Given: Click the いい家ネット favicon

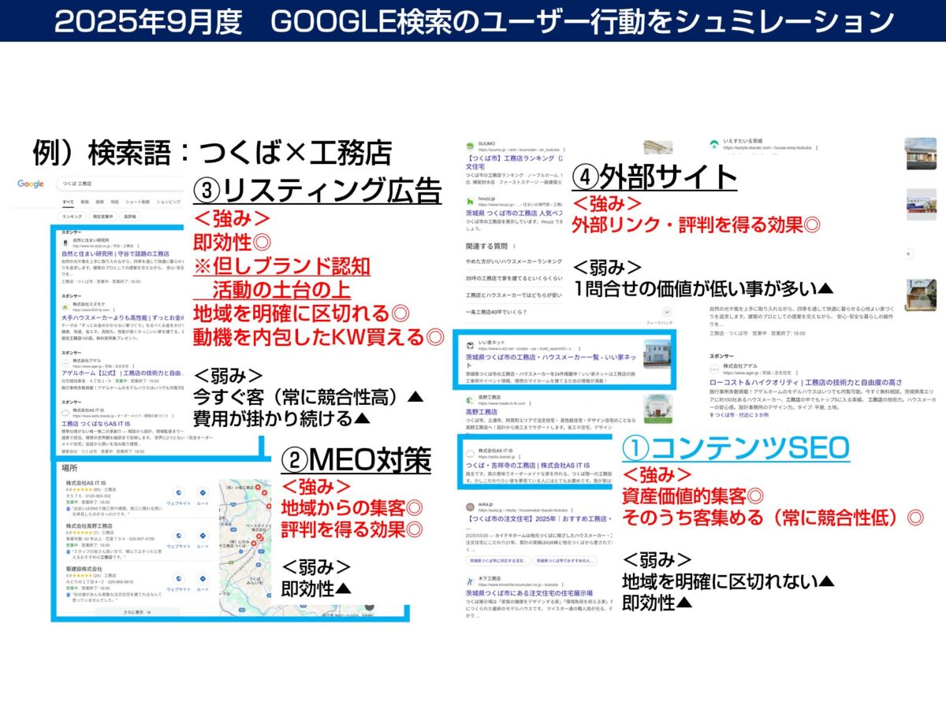Looking at the screenshot, I should (470, 344).
